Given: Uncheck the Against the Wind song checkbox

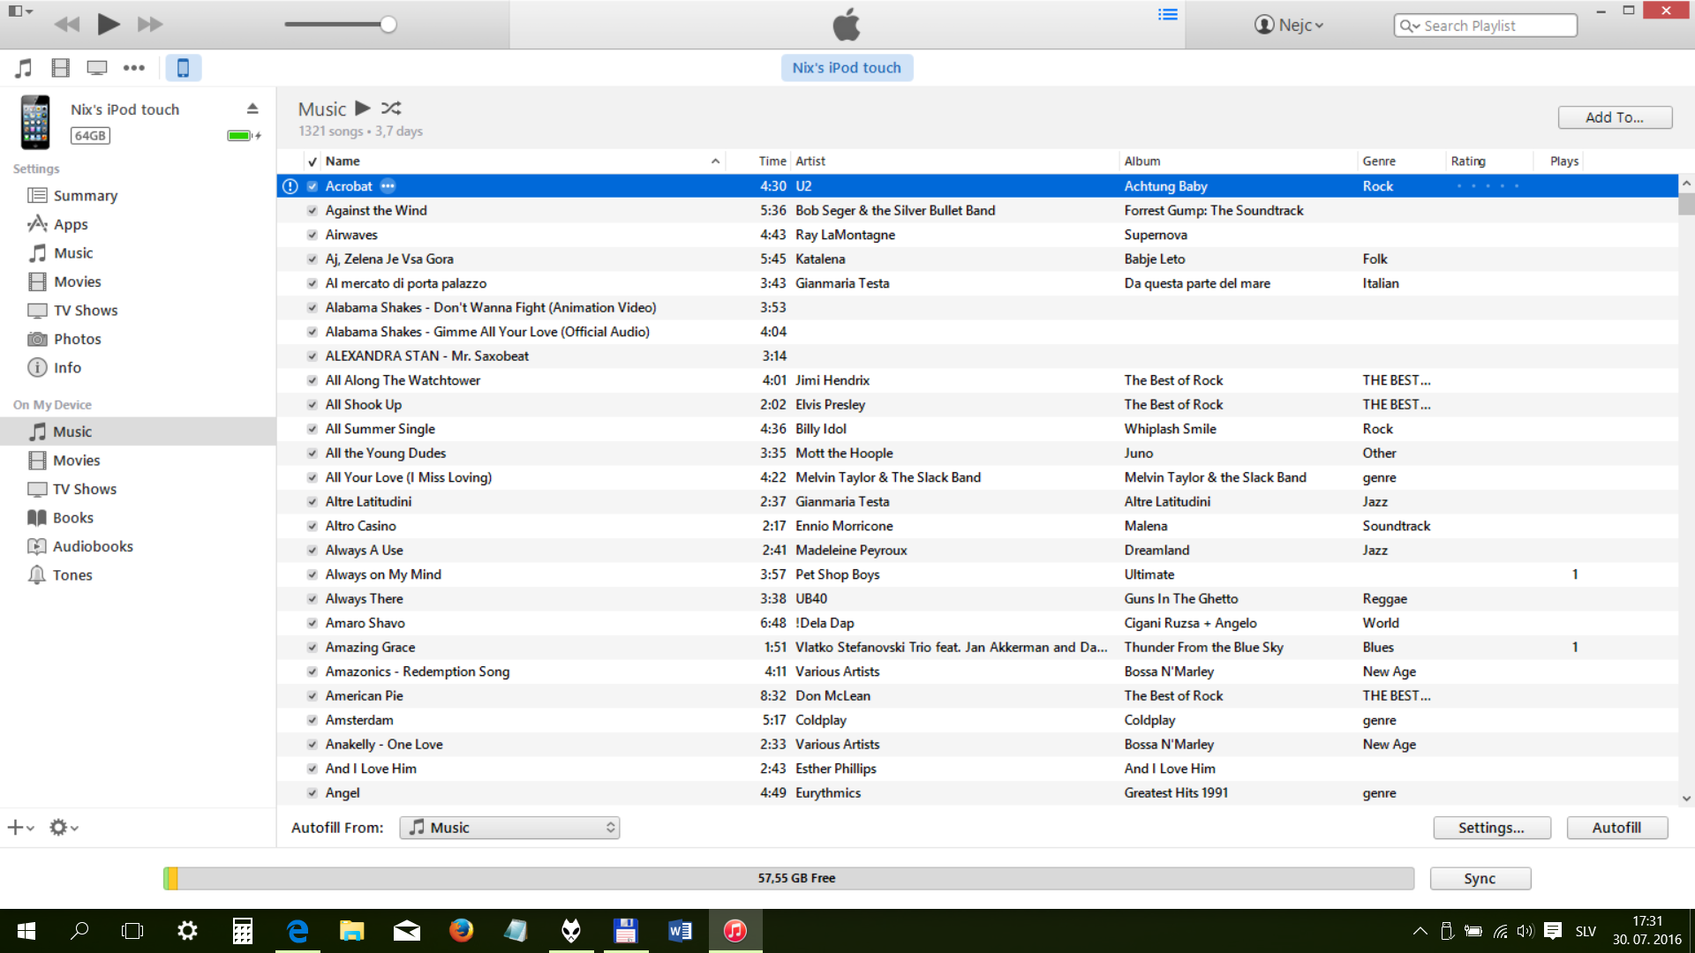Looking at the screenshot, I should tap(312, 211).
